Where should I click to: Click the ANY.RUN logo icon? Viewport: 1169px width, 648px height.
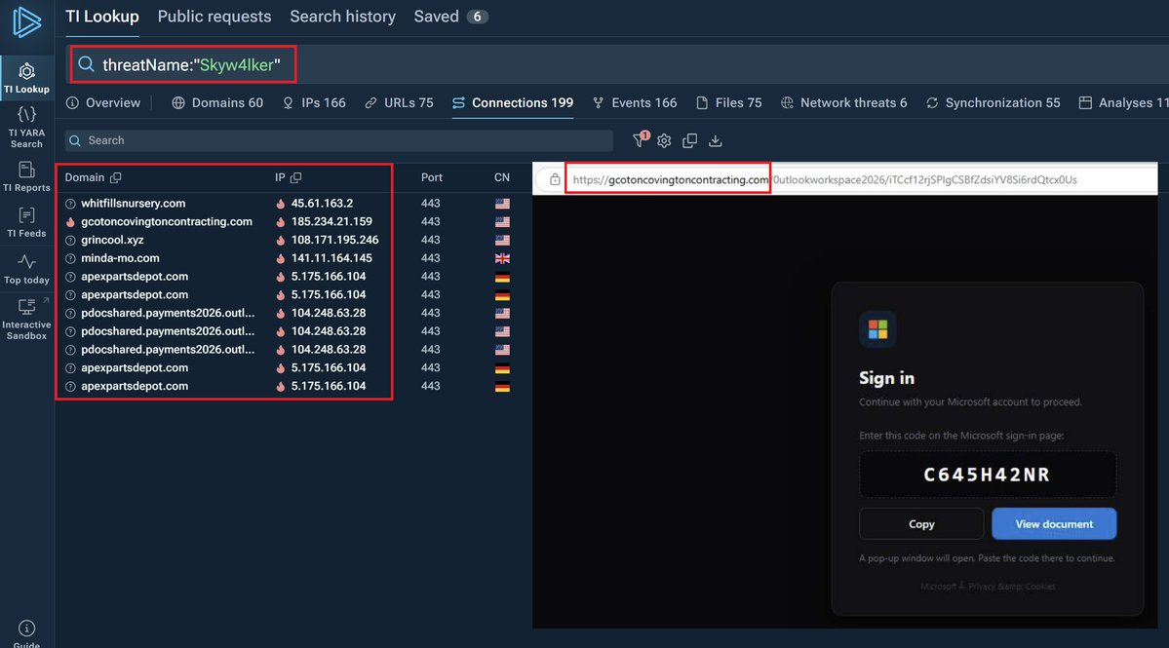tap(27, 22)
